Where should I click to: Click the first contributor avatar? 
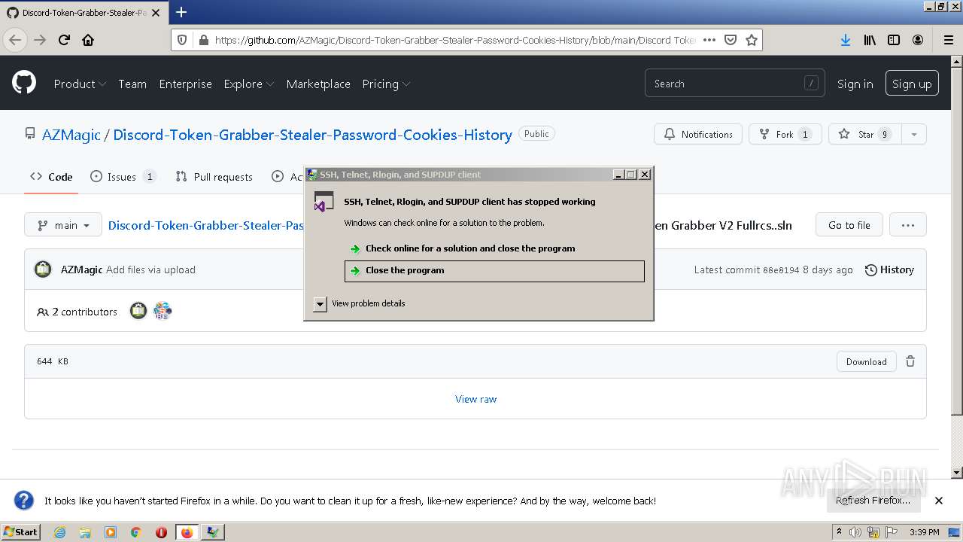pos(138,311)
